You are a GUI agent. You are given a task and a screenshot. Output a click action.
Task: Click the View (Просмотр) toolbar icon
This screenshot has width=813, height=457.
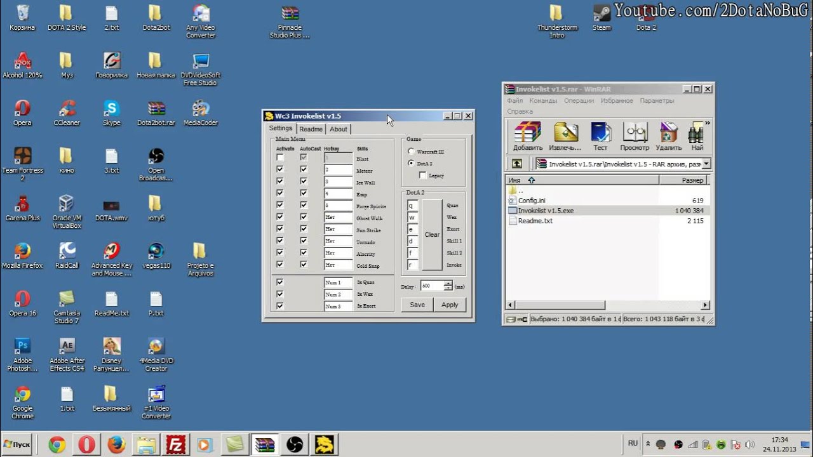tap(635, 136)
